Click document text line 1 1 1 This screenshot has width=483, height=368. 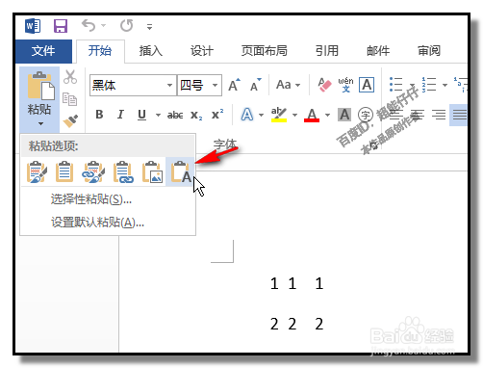(x=296, y=283)
